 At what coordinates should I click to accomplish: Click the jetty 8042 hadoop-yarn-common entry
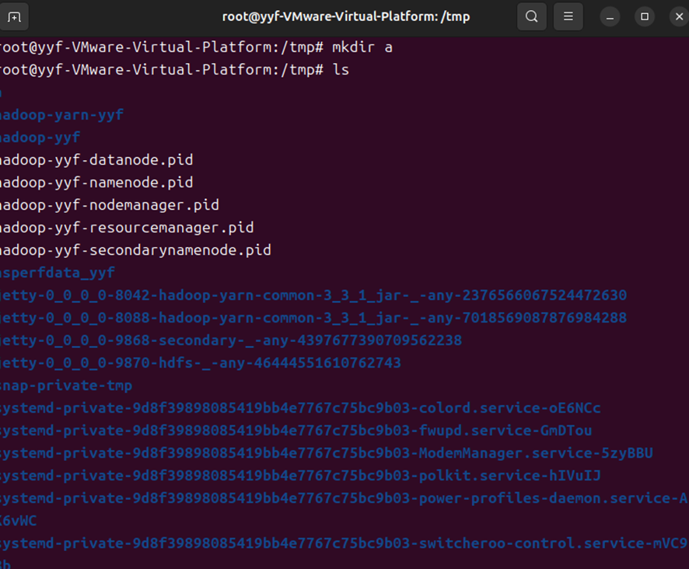point(313,295)
